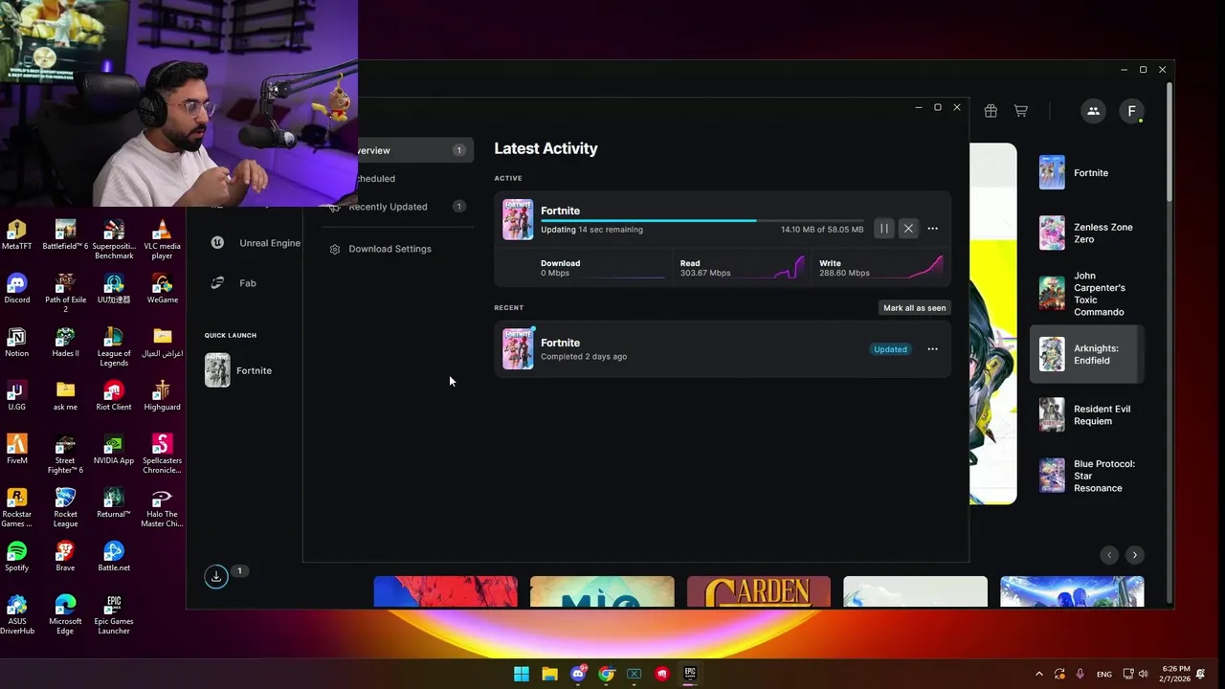Viewport: 1225px width, 689px height.
Task: Open the F profile avatar menu
Action: tap(1131, 111)
